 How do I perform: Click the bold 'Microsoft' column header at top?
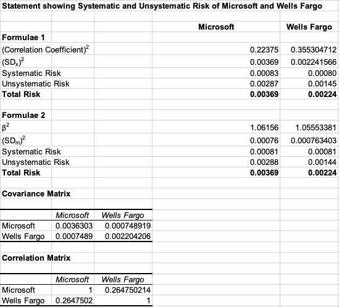coord(216,27)
